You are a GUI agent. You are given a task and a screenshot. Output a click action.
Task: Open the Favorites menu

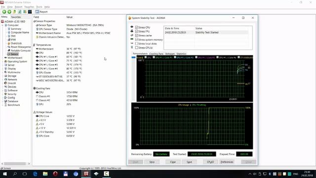click(x=29, y=7)
